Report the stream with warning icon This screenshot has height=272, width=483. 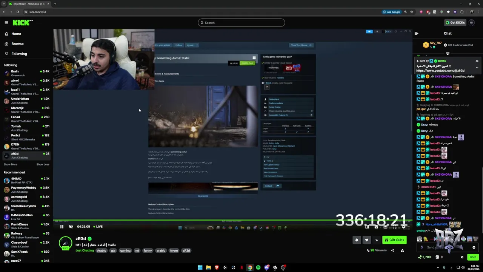[402, 250]
